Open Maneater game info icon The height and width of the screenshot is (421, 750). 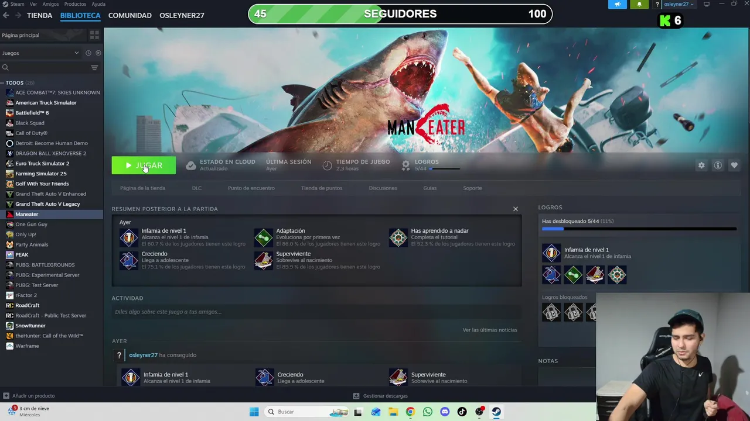(x=718, y=165)
